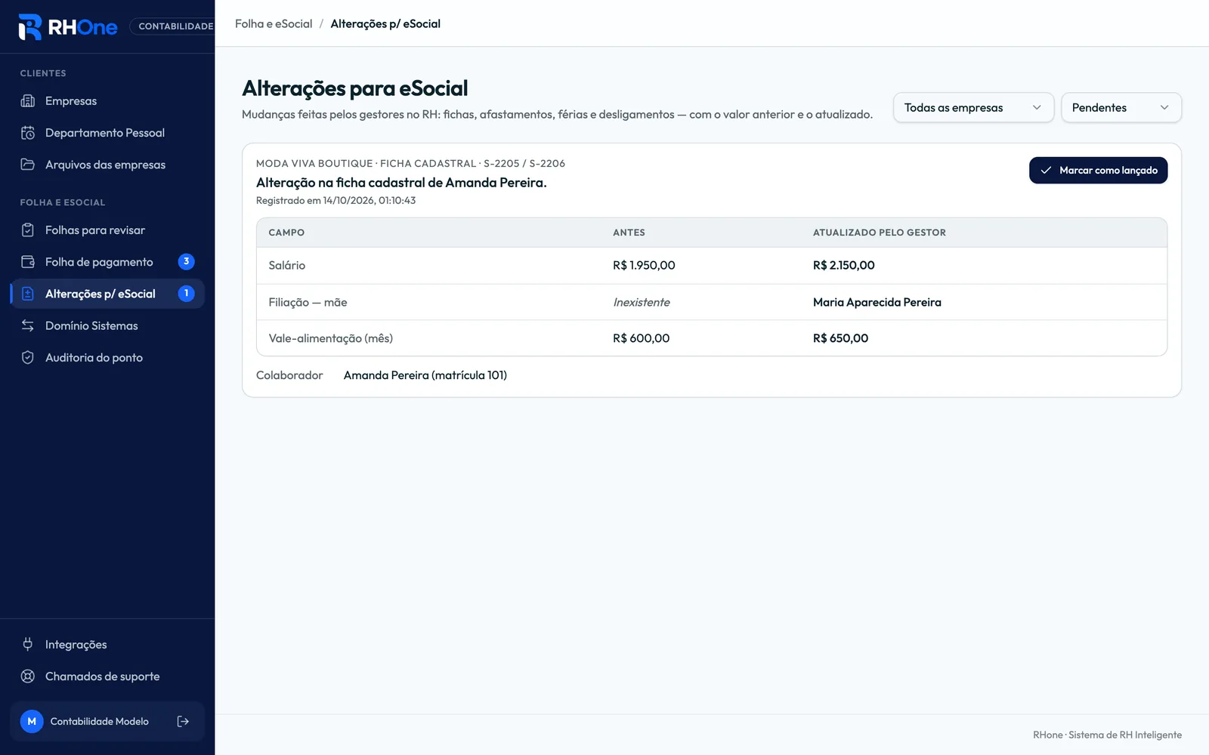This screenshot has height=755, width=1209.
Task: Open Departamento Pessoal menu item
Action: click(x=107, y=133)
